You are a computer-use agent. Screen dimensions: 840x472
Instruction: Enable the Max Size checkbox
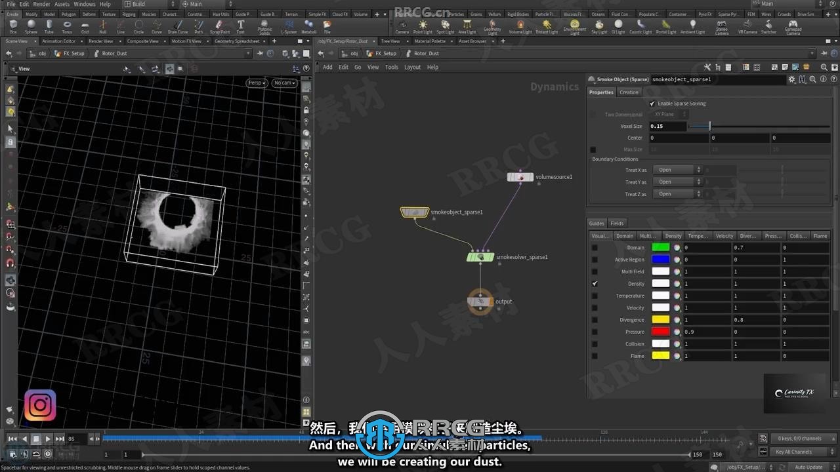593,149
